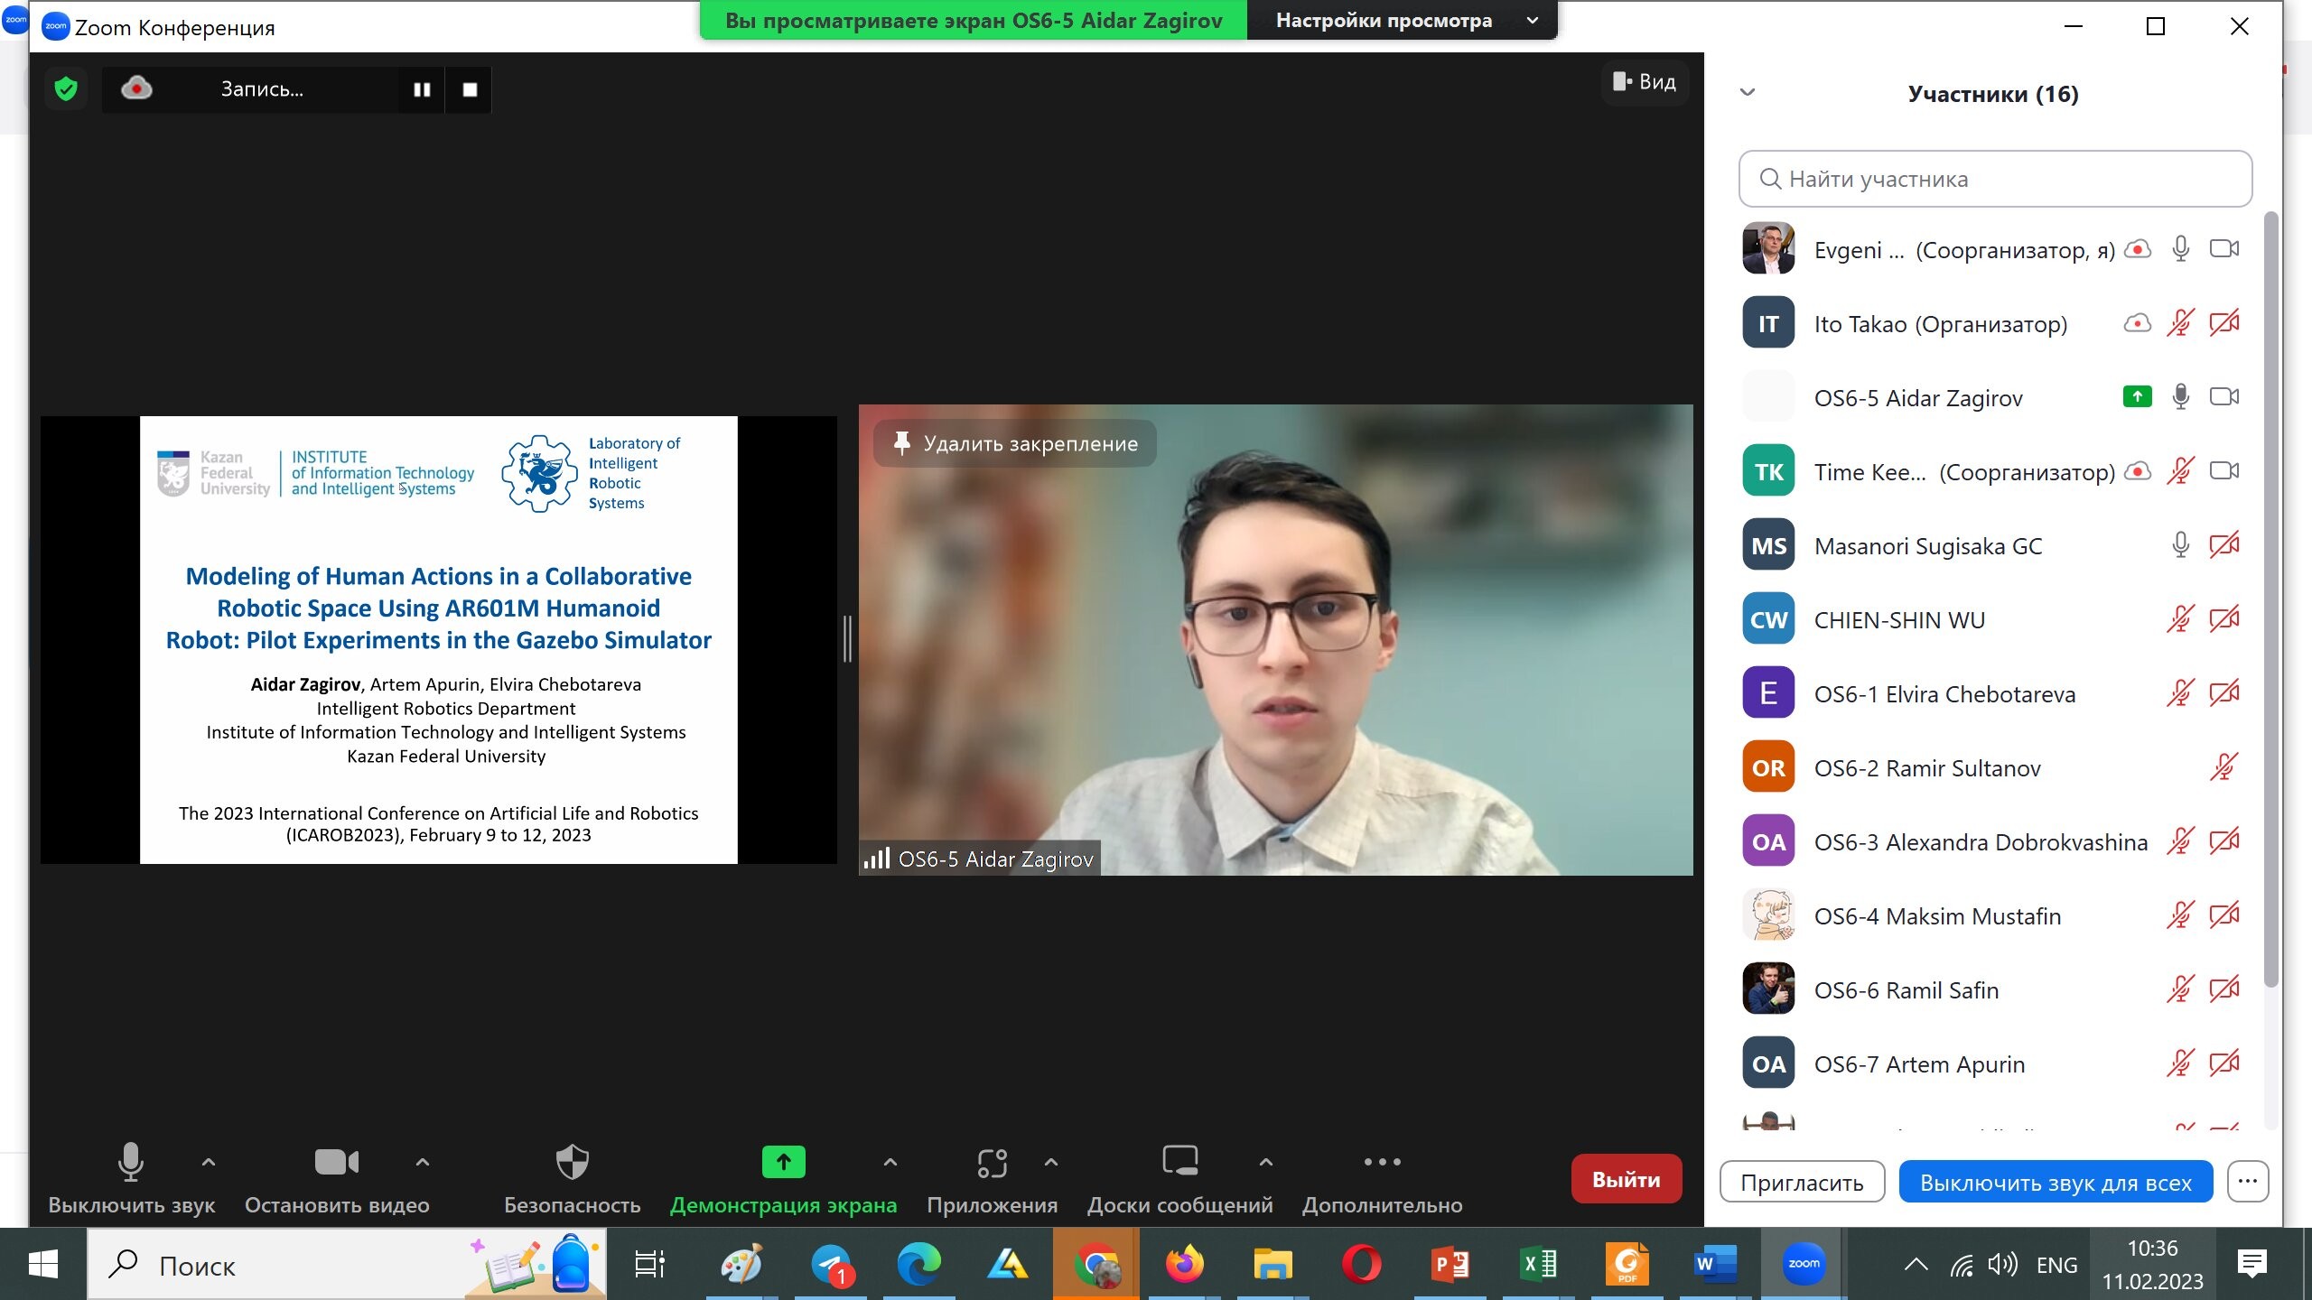Viewport: 2312px width, 1300px height.
Task: Open the Security shield options
Action: pyautogui.click(x=572, y=1163)
